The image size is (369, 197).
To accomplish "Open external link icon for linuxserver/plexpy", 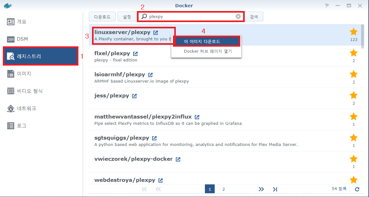I will pyautogui.click(x=156, y=32).
